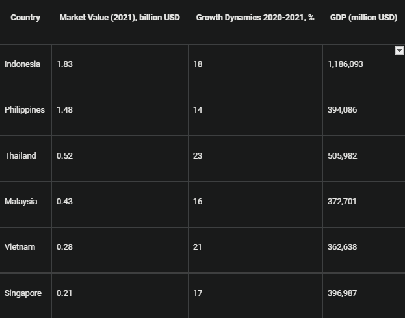Click Singapore's GDP cell 396,987

pos(342,293)
